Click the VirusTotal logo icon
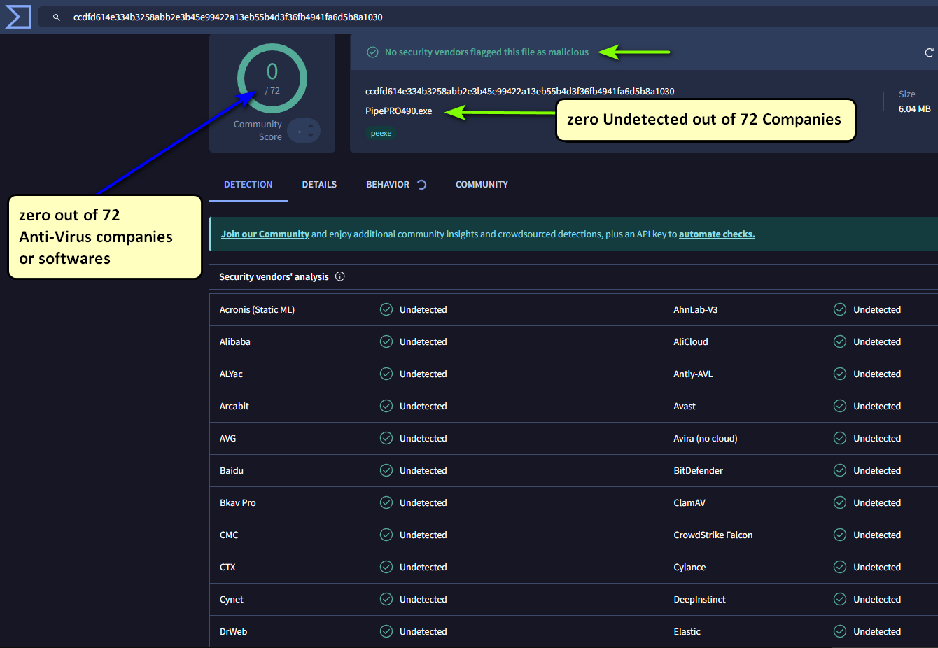 18,16
